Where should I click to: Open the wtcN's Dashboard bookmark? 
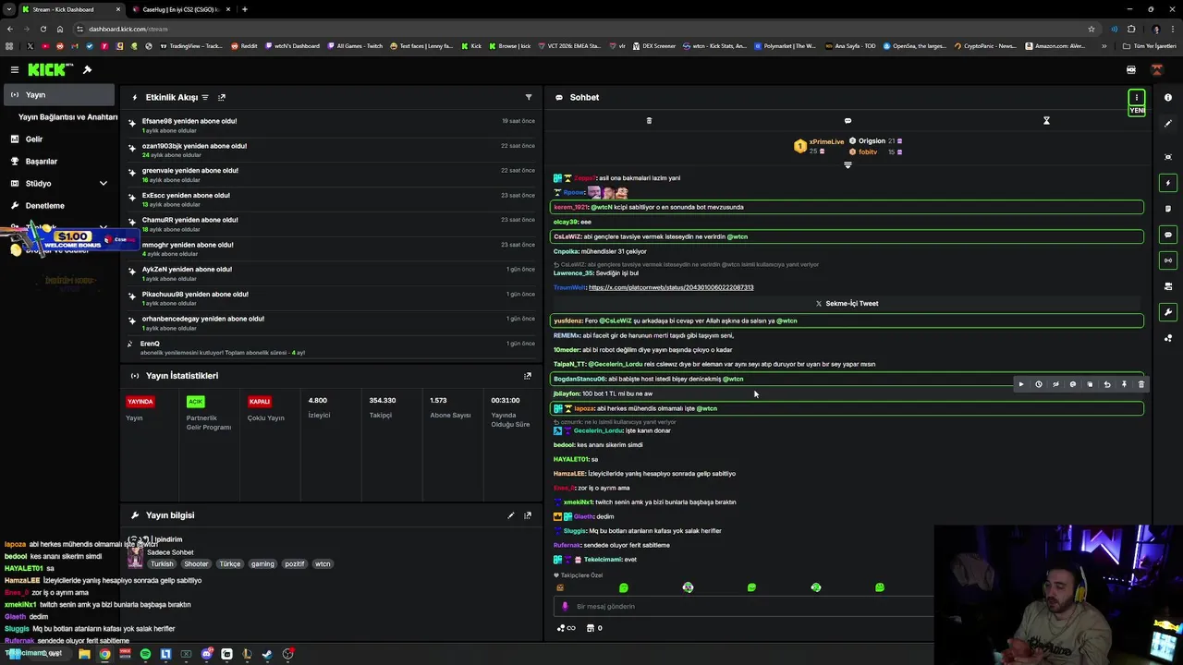click(x=292, y=46)
